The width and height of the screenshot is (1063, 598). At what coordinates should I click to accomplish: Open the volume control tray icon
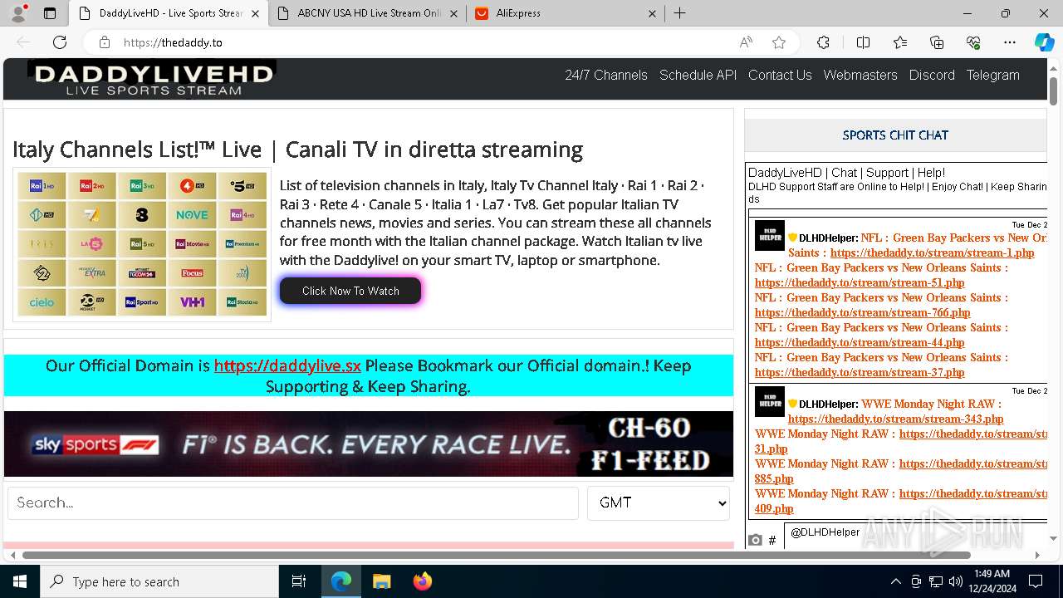tap(956, 581)
